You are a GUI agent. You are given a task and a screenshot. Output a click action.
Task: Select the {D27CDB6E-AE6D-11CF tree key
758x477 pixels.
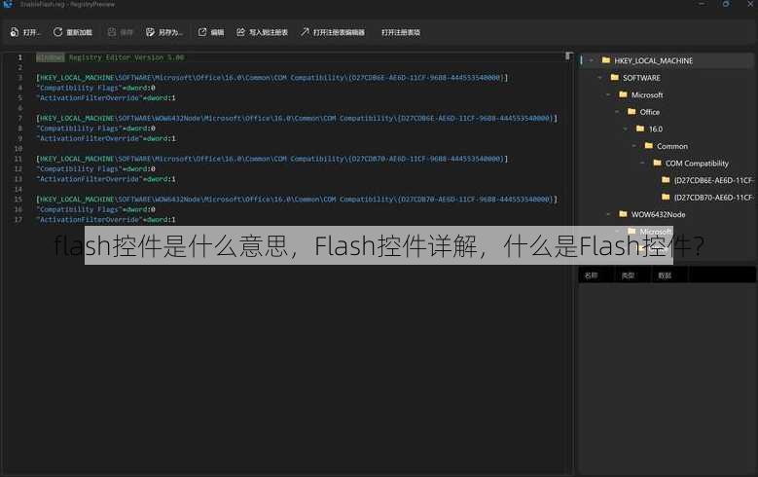coord(713,180)
